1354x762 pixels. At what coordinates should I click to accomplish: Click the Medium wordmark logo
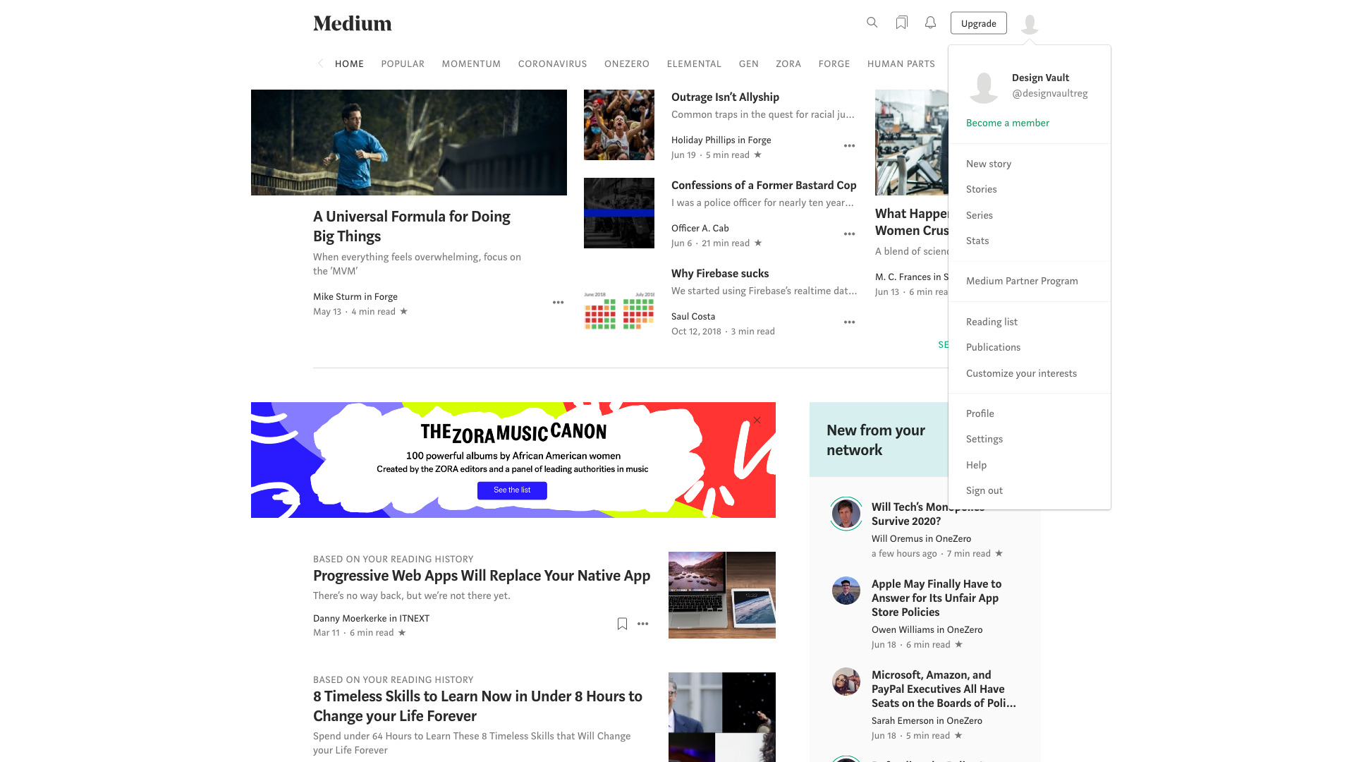click(352, 23)
